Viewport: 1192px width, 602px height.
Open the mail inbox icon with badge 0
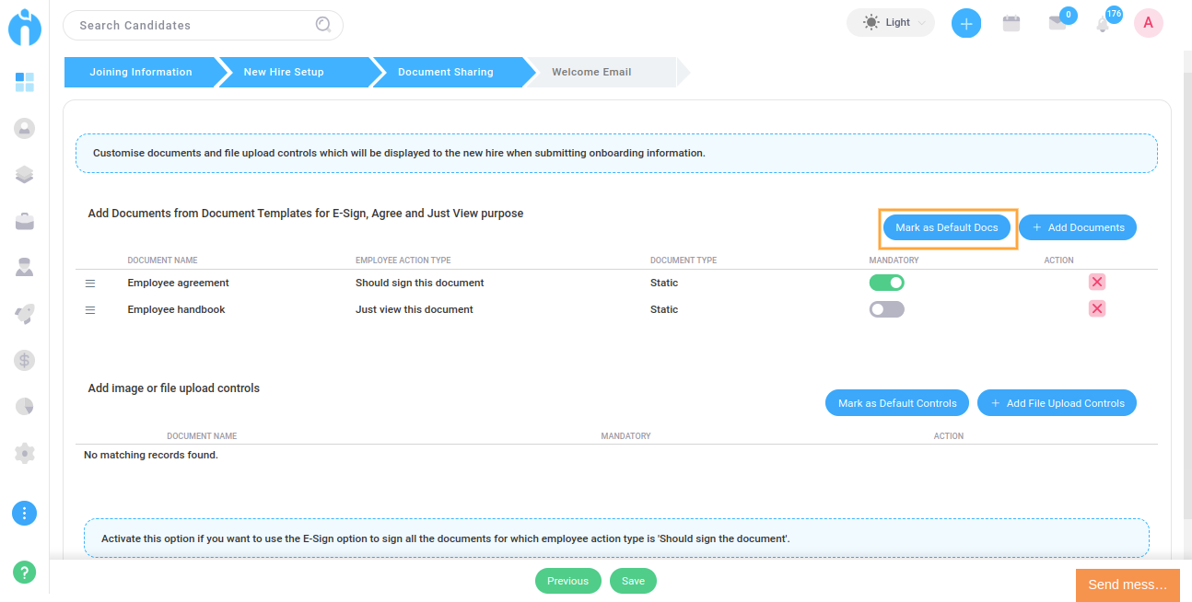tap(1058, 23)
